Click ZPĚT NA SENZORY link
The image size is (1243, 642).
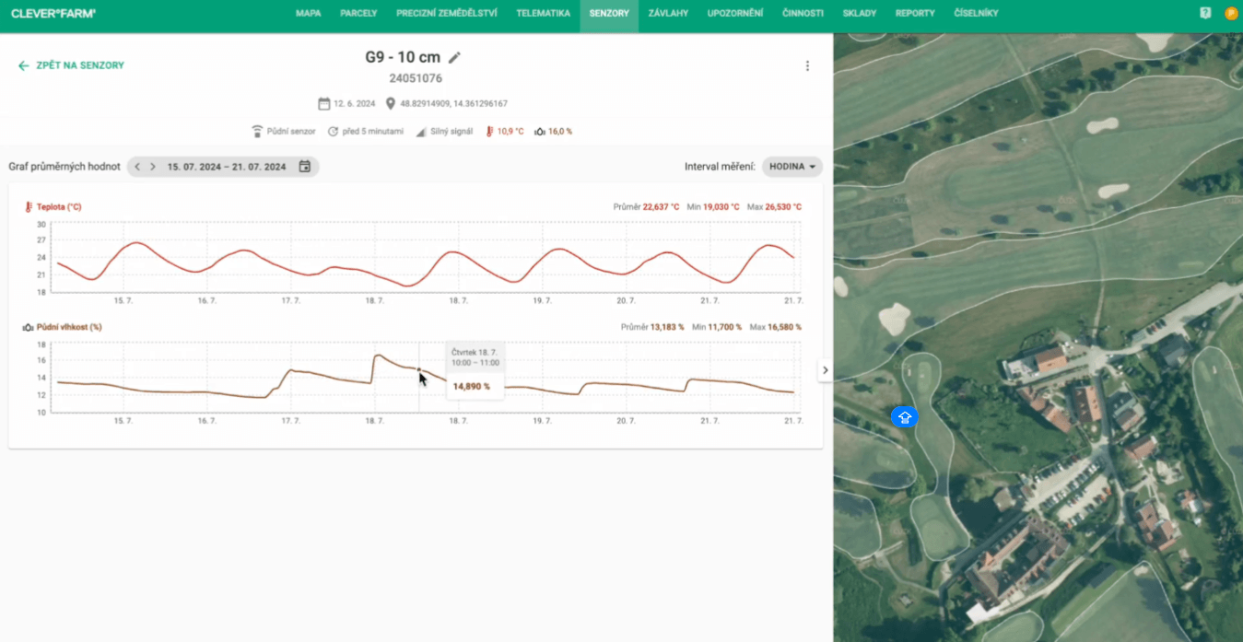pos(80,65)
